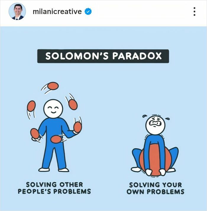Open the milanicreative profile avatar photo

17,11
